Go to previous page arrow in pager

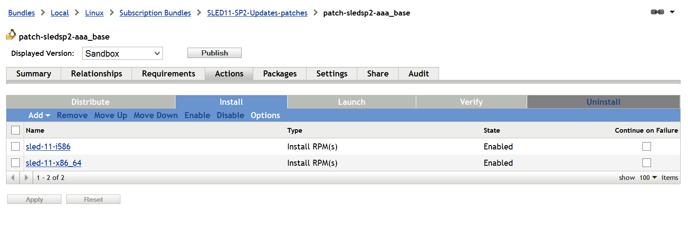point(13,177)
